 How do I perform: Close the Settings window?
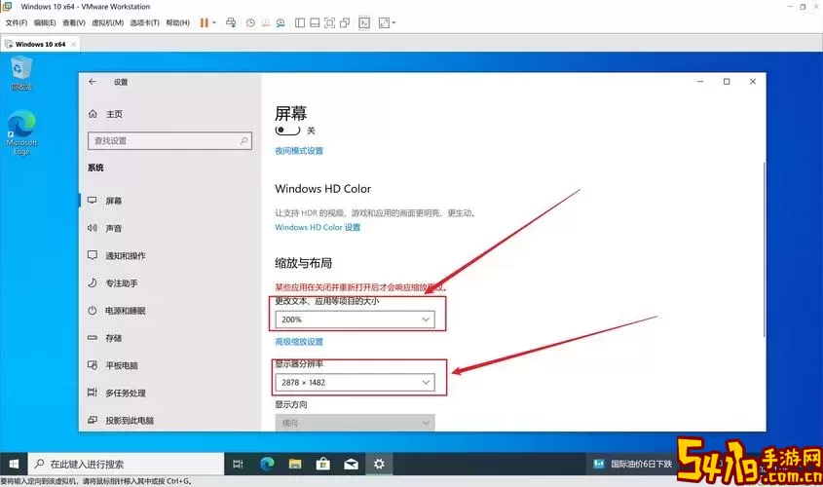[x=753, y=82]
